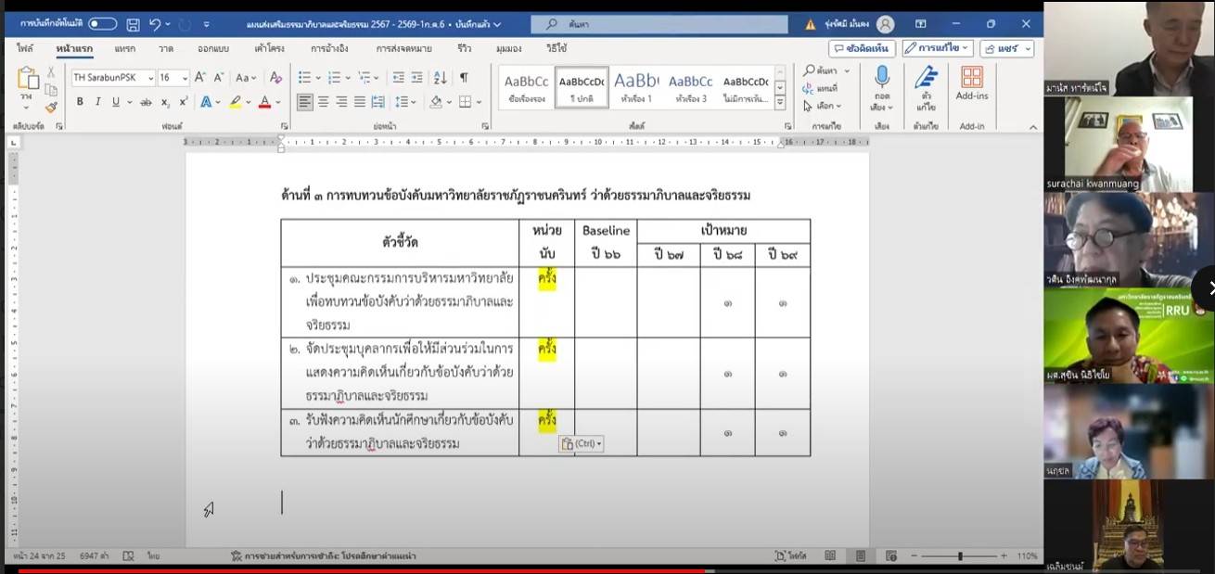Open the Line and Paragraph Spacing dropdown
1215x574 pixels.
(405, 102)
